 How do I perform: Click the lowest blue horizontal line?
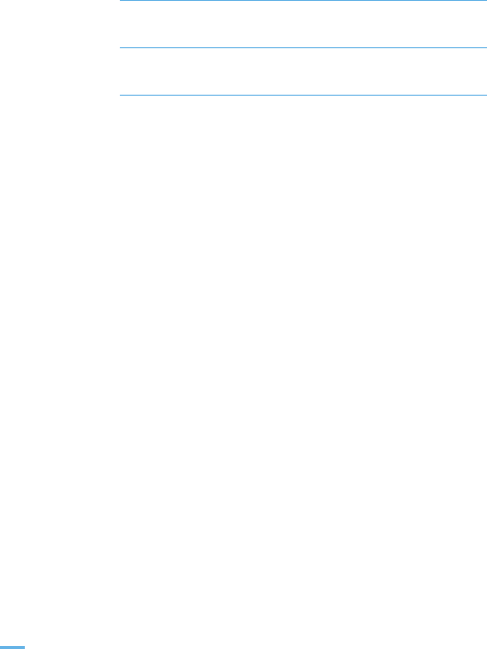[303, 95]
